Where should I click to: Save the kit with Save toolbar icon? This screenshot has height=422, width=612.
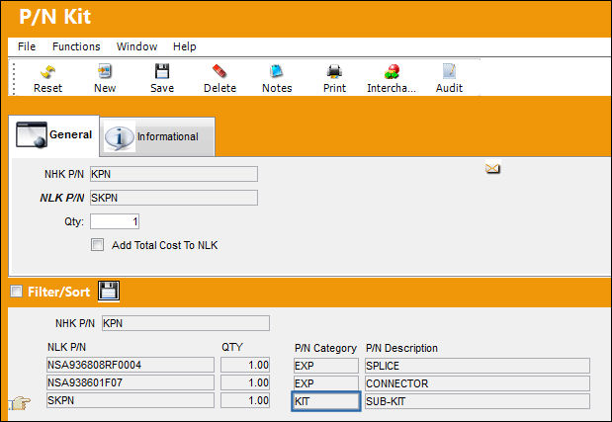pos(162,72)
